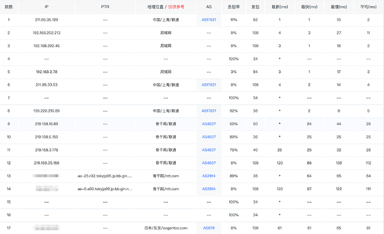Click PTR ae-25.r32.tokyjp05 entry
384x234 pixels.
click(105, 176)
